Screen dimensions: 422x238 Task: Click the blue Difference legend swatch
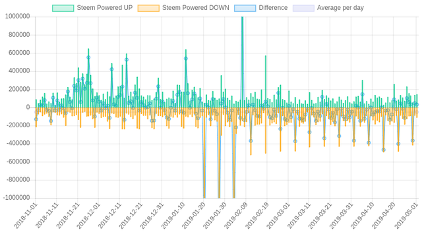point(245,8)
